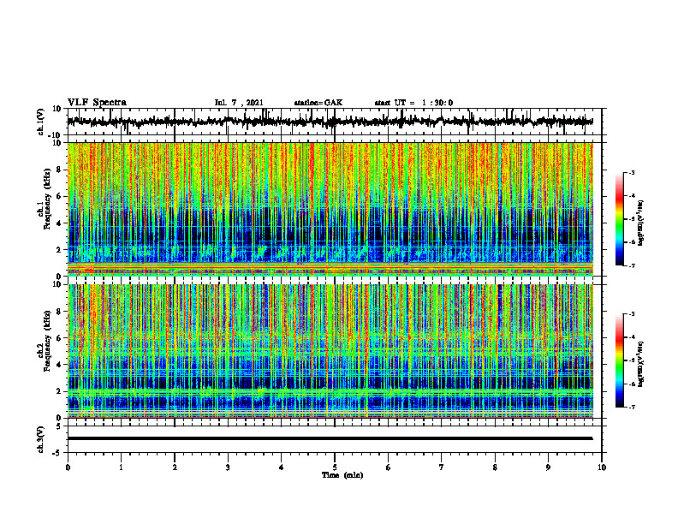Image resolution: width=678 pixels, height=524 pixels.
Task: Click the 'VLF Spectra' title text
Action: click(97, 103)
